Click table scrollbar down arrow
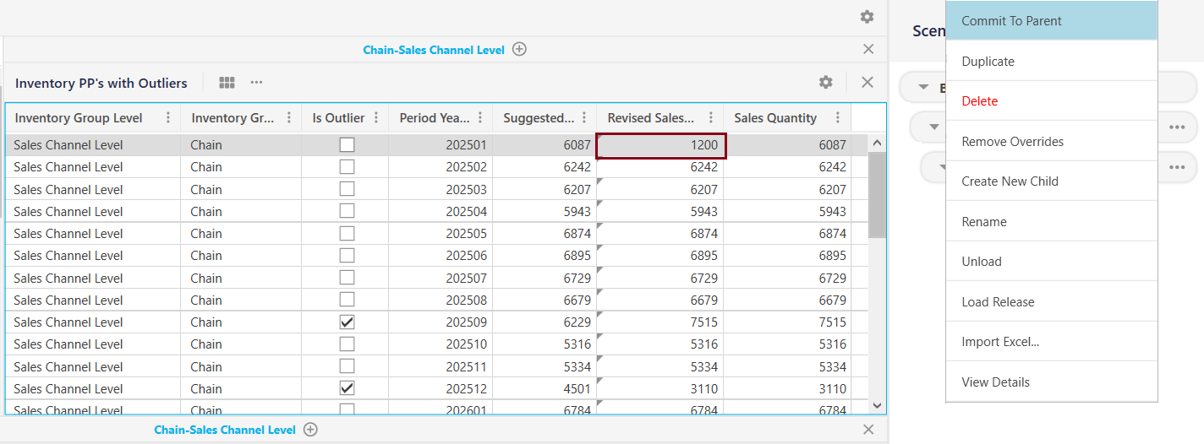This screenshot has height=444, width=1204. (877, 405)
